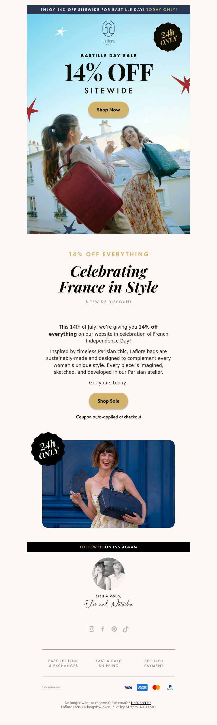The image size is (217, 725).
Task: Click the Laflore Paris logo
Action: pos(108,33)
